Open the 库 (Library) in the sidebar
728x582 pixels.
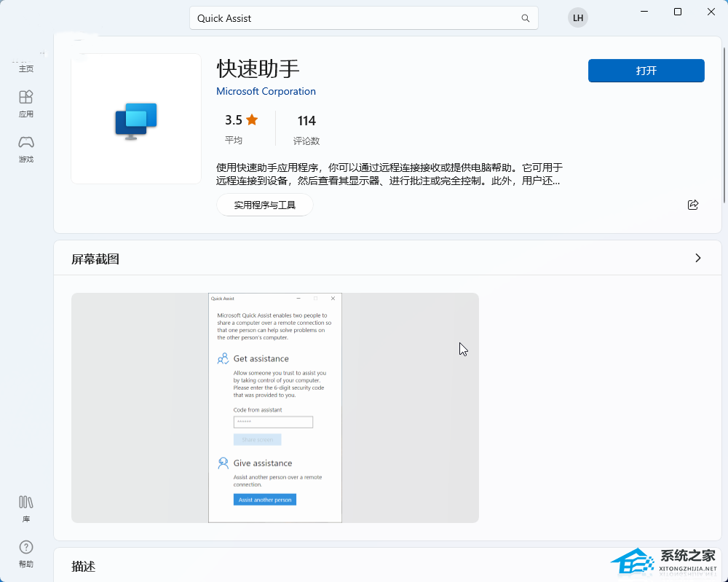pos(26,508)
